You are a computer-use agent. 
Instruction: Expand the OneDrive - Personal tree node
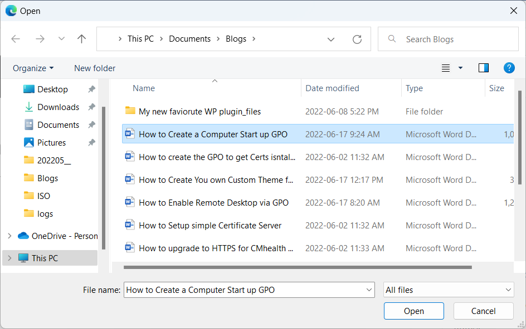click(9, 236)
